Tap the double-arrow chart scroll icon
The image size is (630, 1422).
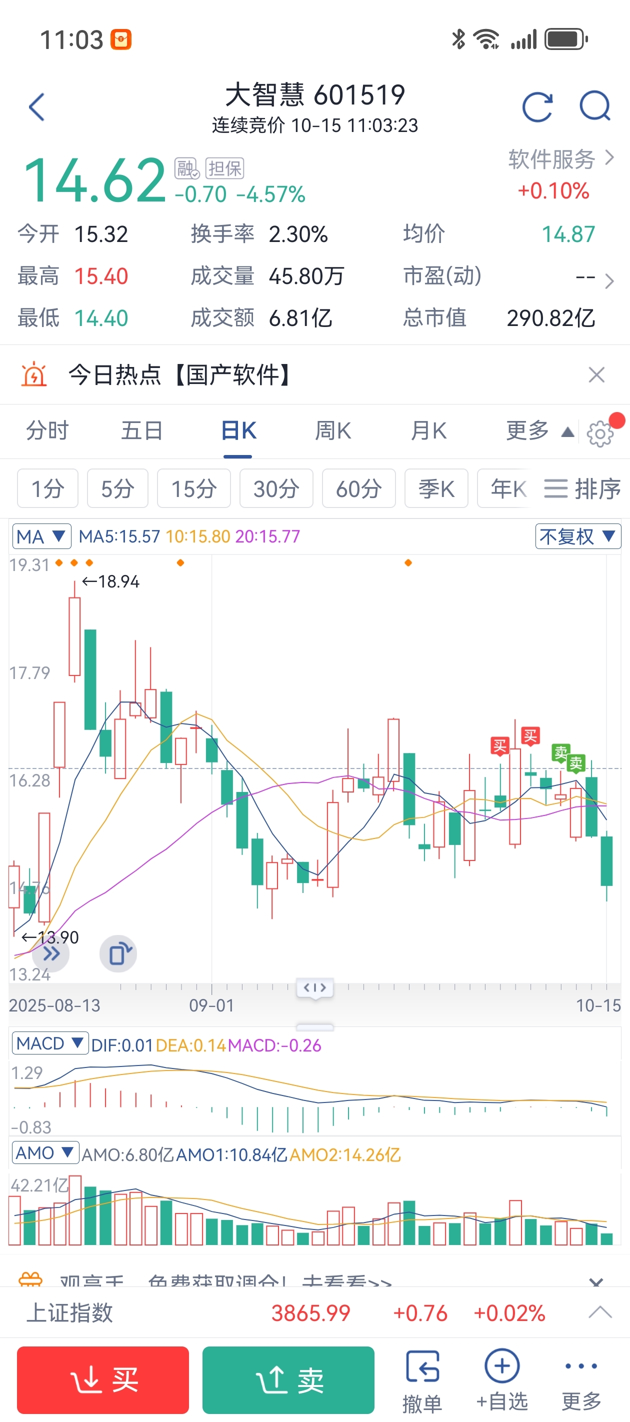(51, 954)
